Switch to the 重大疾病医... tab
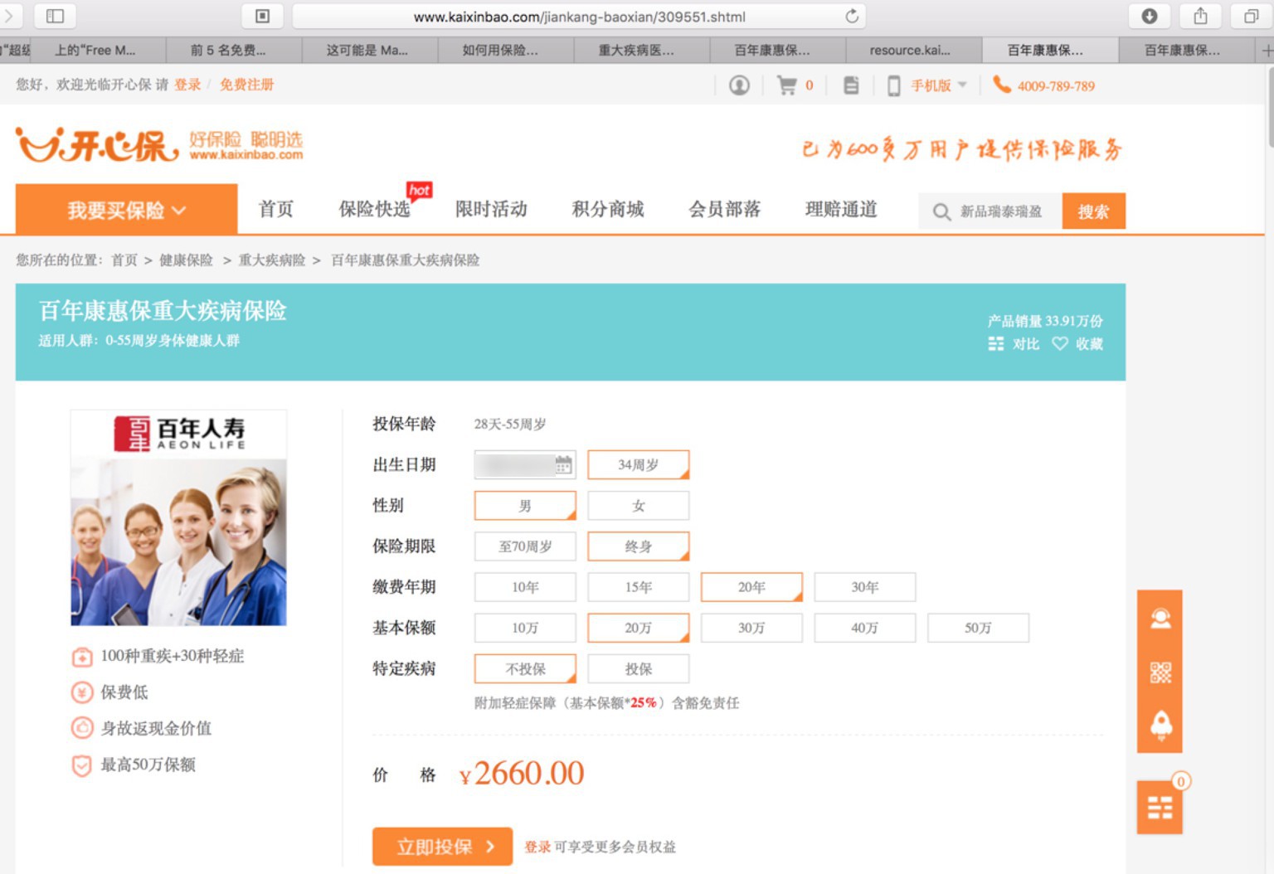 [x=641, y=51]
